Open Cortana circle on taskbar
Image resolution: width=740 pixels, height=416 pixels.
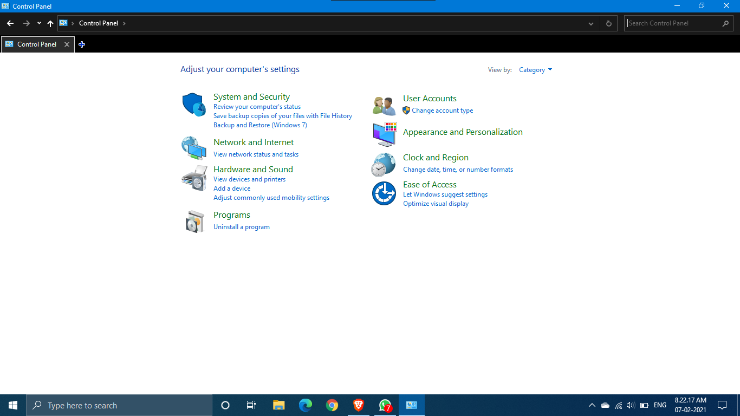click(225, 405)
